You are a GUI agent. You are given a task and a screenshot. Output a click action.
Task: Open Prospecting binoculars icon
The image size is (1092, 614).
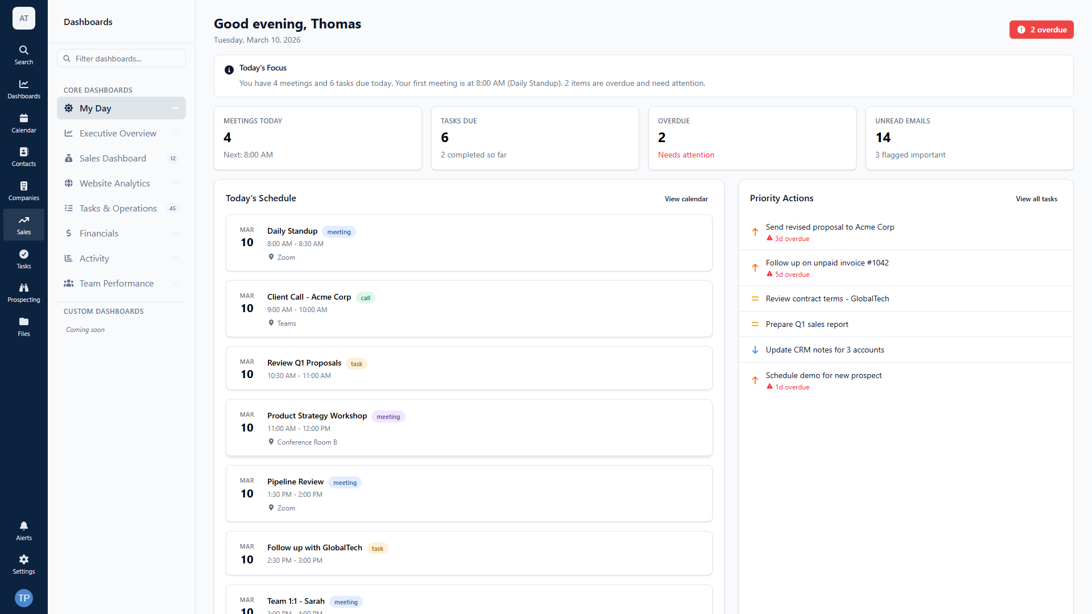(24, 293)
